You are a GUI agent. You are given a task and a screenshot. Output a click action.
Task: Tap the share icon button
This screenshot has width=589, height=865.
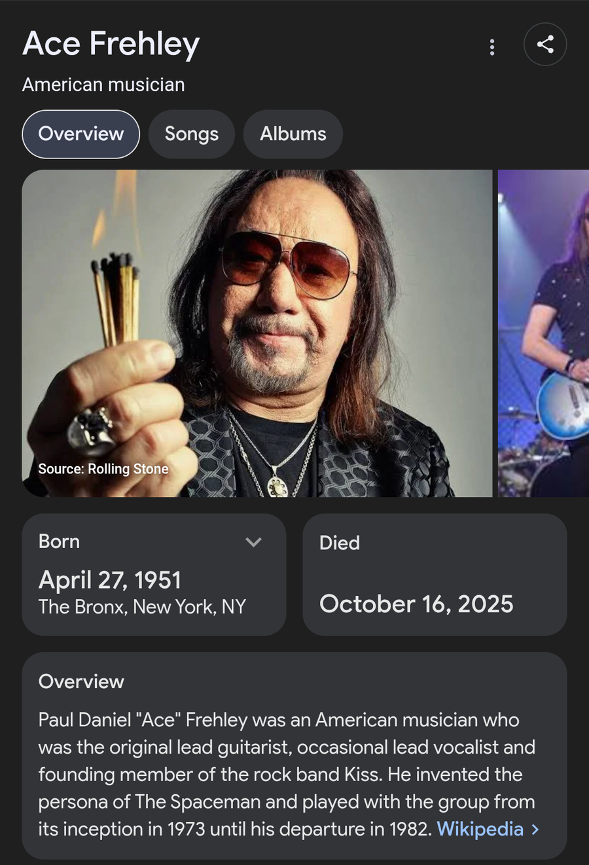coord(545,45)
